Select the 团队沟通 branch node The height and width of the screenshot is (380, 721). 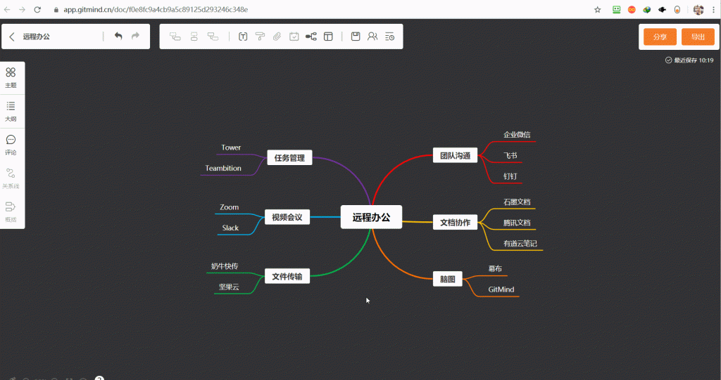pos(455,156)
